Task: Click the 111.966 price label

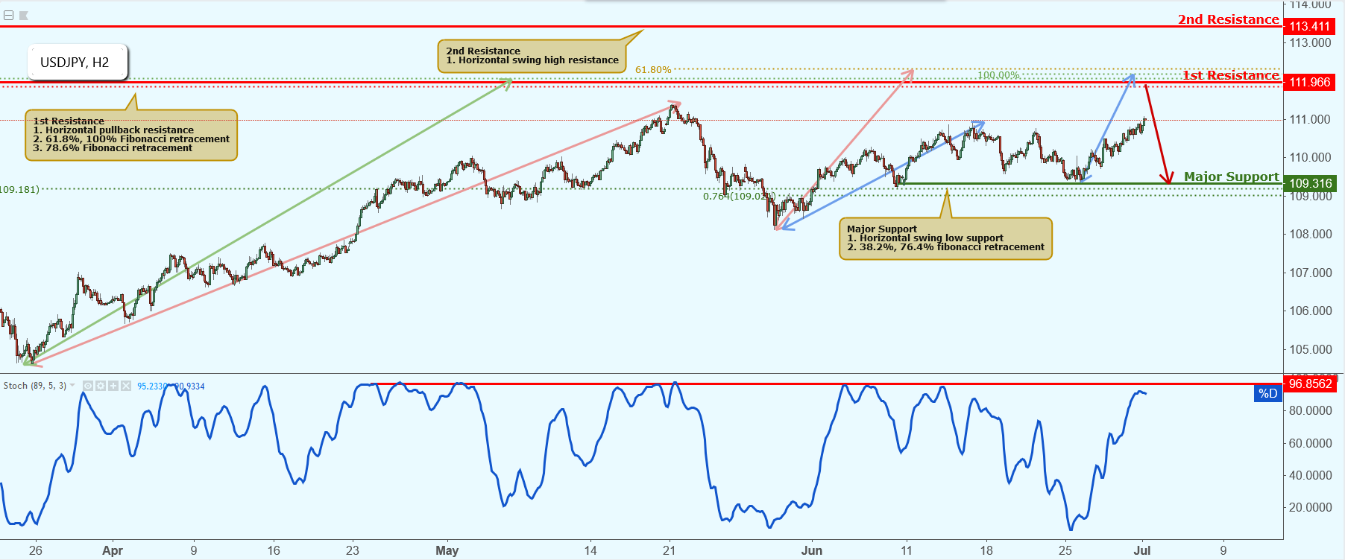Action: [x=1310, y=82]
